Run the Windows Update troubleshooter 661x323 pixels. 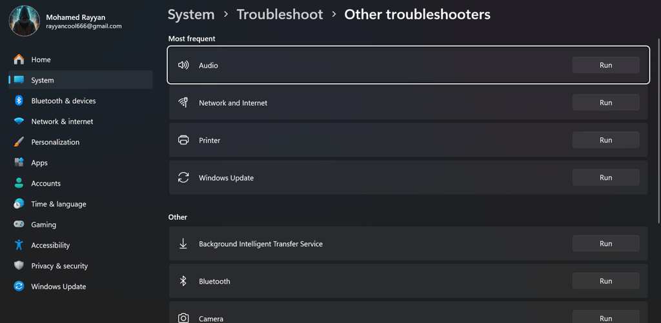tap(605, 177)
